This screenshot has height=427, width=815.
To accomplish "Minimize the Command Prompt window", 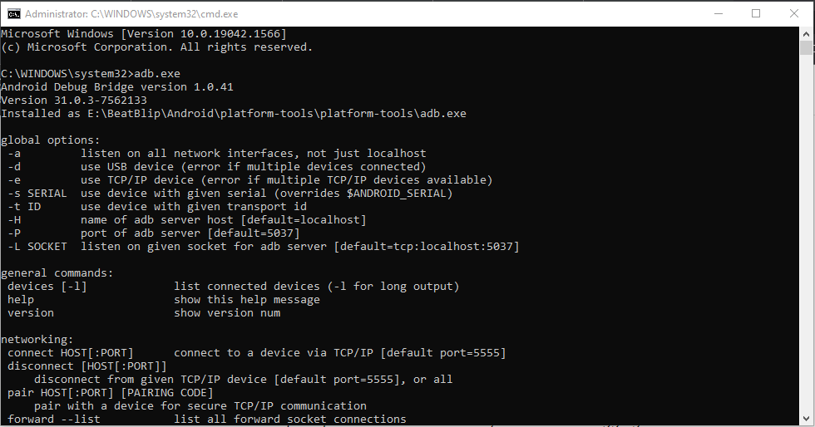I will tap(718, 13).
